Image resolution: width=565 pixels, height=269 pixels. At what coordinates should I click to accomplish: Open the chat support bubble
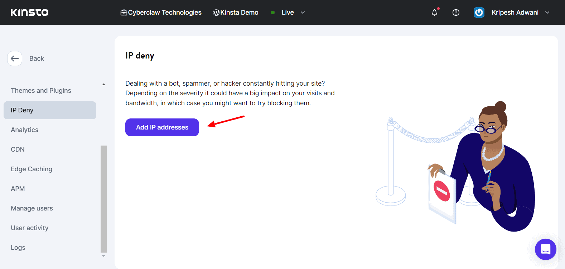tap(545, 249)
